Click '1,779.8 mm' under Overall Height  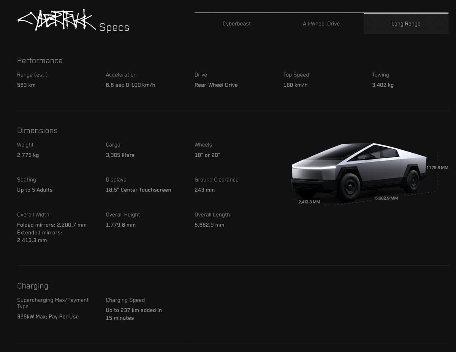(x=120, y=225)
